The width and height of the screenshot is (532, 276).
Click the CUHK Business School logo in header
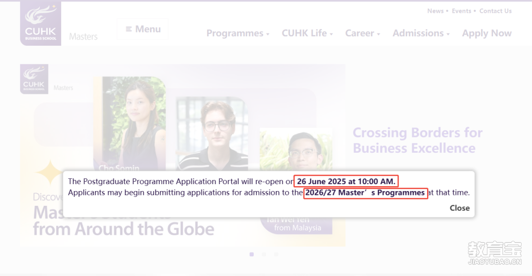[x=41, y=24]
